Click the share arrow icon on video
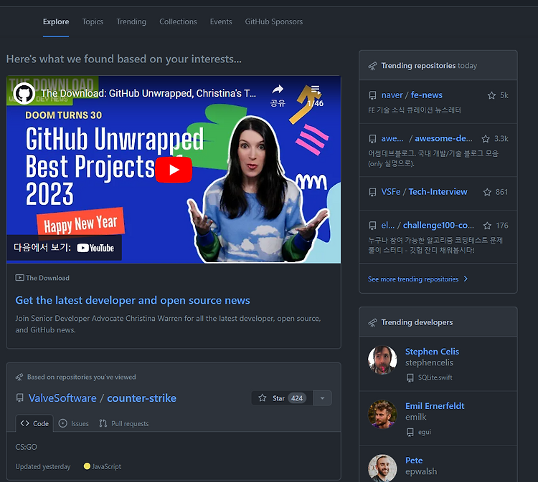The height and width of the screenshot is (482, 538). click(x=278, y=90)
